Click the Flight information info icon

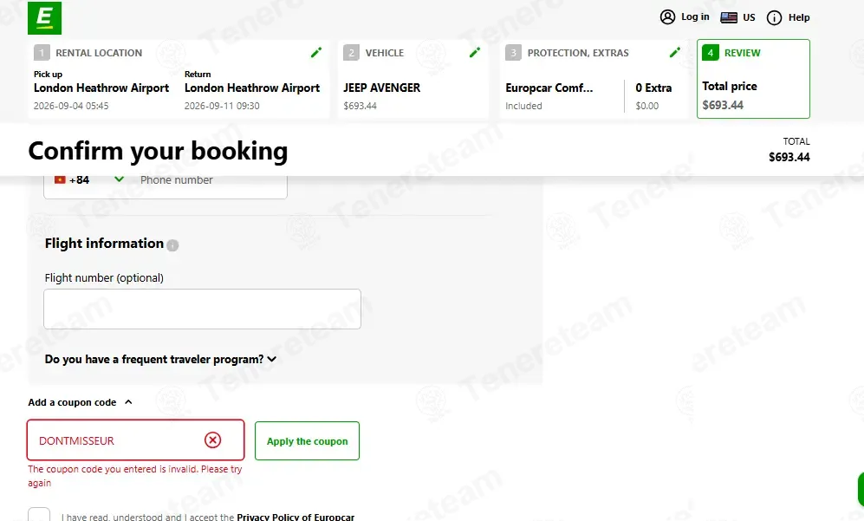(172, 245)
